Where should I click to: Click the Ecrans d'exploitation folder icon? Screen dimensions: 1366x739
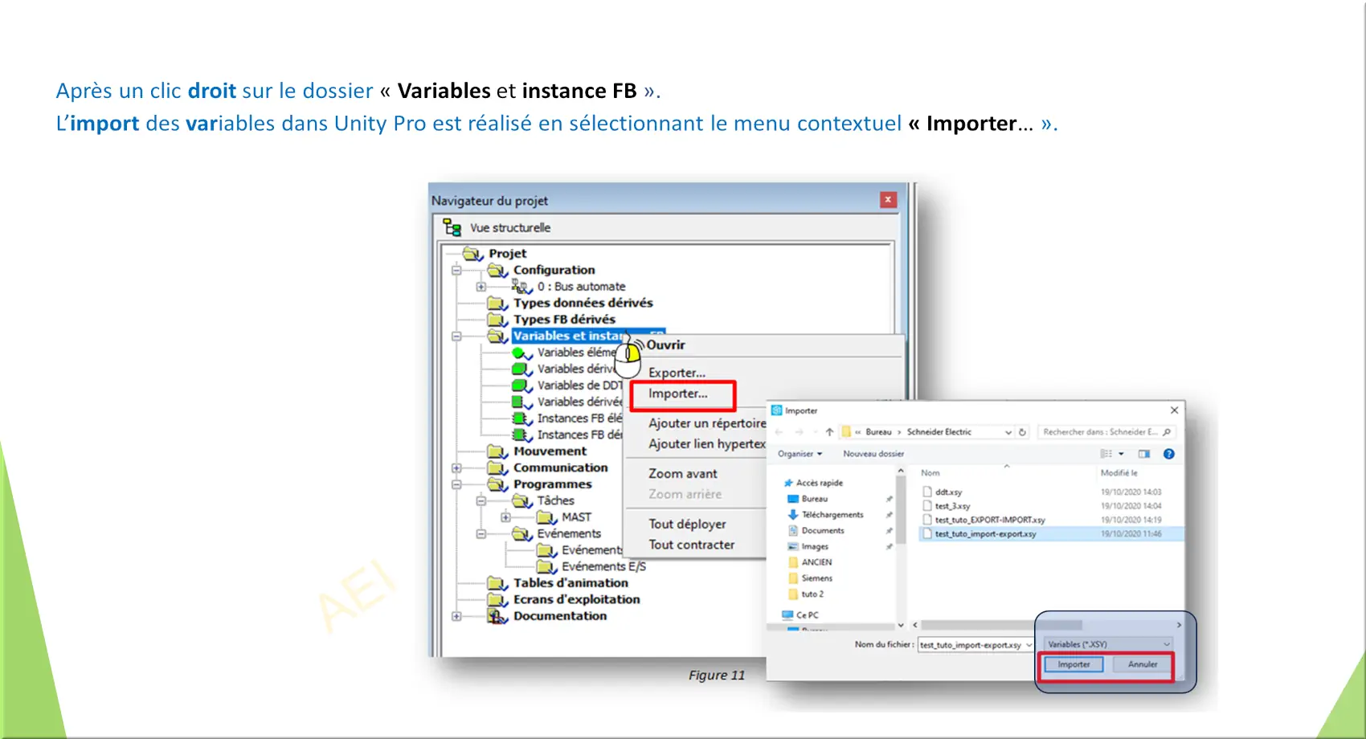point(497,600)
